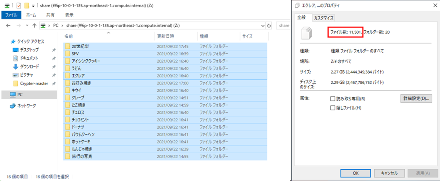Click the Up one level arrow

pos(34,26)
